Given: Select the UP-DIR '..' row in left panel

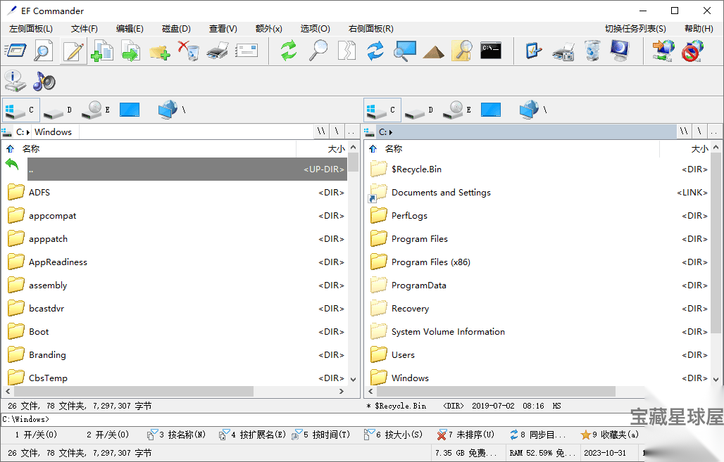Looking at the screenshot, I should click(x=187, y=169).
